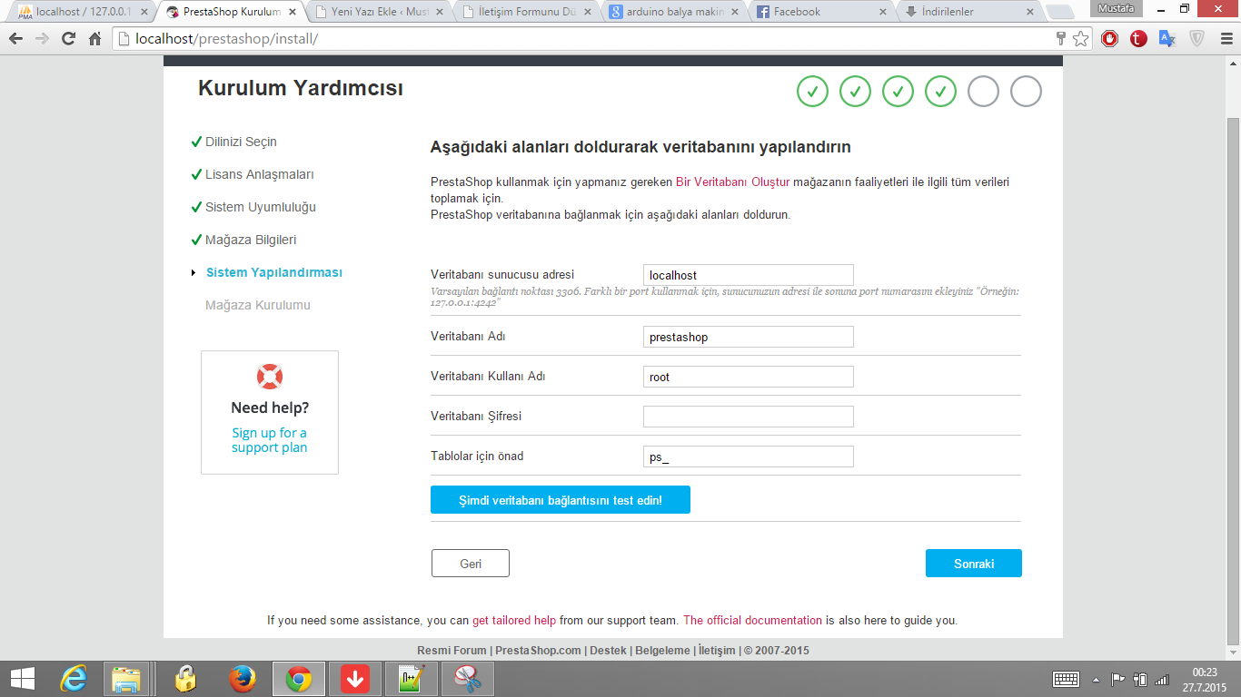
Task: Open the red download arrow taskbar app
Action: (x=355, y=678)
